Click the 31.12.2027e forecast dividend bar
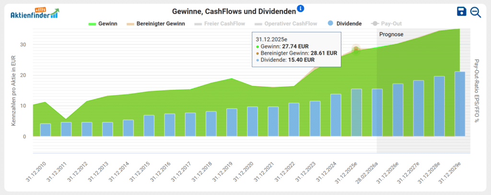Image resolution: width=491 pixels, height=195 pixels. click(419, 108)
